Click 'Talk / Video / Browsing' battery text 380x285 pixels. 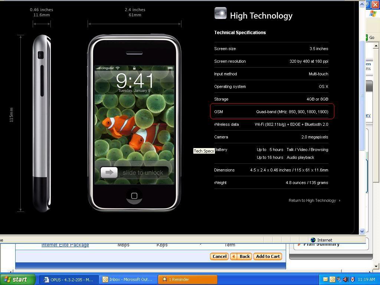tap(307, 150)
